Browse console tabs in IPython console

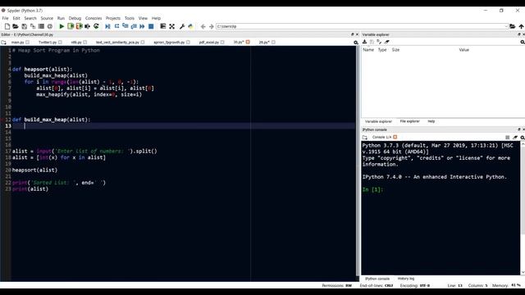point(364,137)
